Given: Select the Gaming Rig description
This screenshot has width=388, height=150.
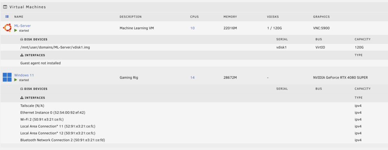Looking at the screenshot, I should click(129, 78).
